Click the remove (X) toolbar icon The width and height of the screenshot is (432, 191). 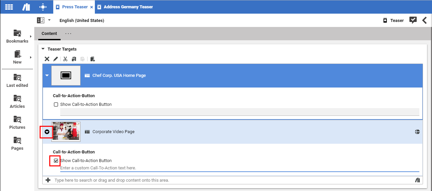pos(47,59)
